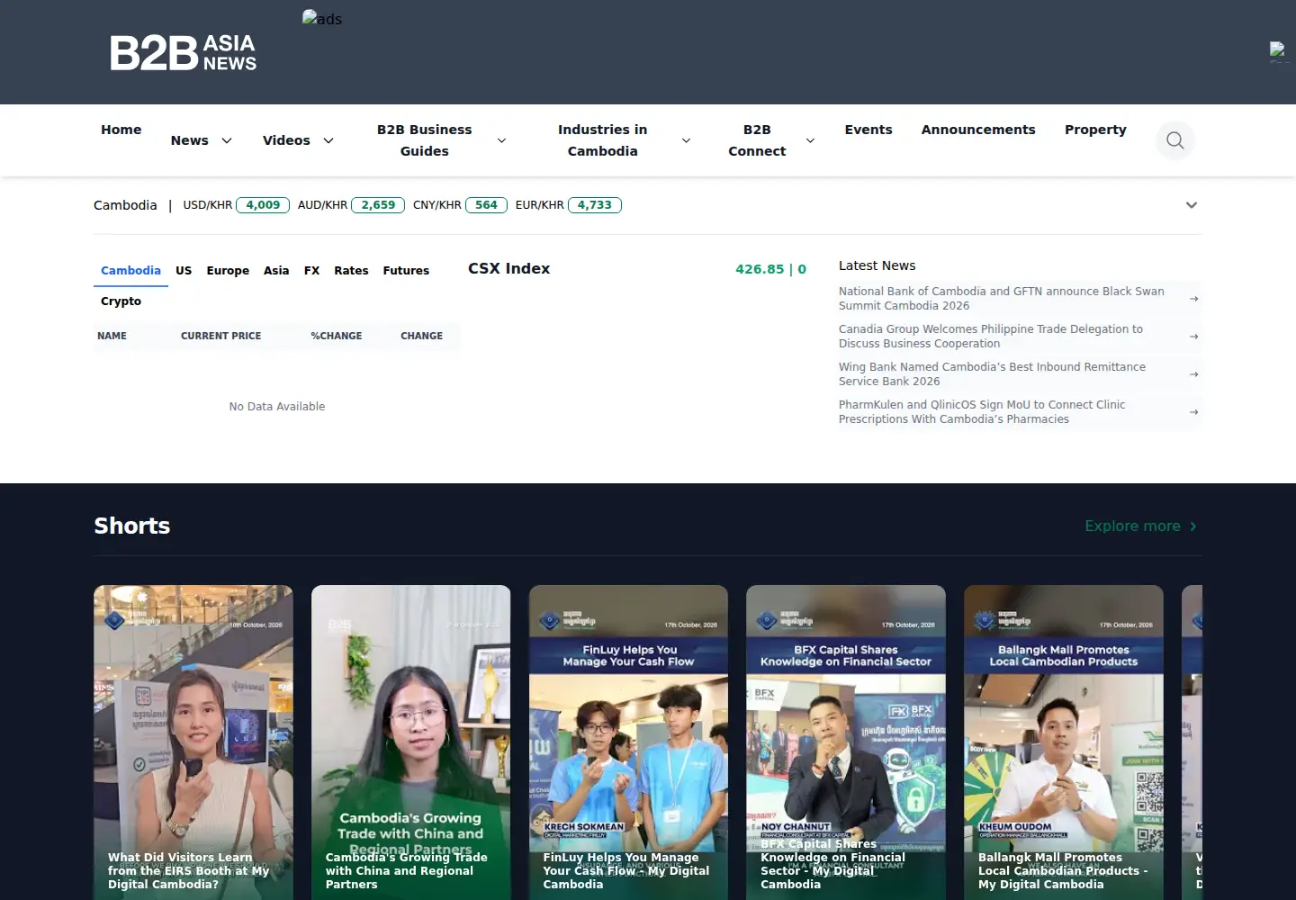The image size is (1296, 900).
Task: Open BFX Capital Shares Knowledge short
Action: pos(846,742)
